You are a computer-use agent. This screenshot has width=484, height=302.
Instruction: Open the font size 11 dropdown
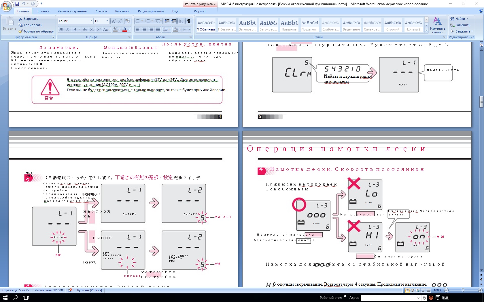click(x=107, y=21)
